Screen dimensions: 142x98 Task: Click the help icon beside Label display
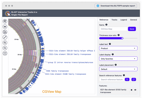click(113, 54)
